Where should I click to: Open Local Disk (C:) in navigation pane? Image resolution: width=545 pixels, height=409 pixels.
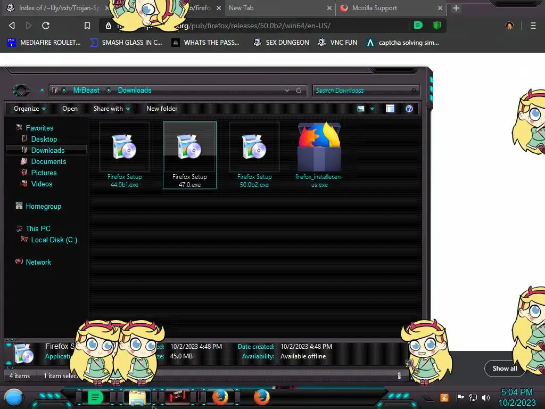point(54,240)
